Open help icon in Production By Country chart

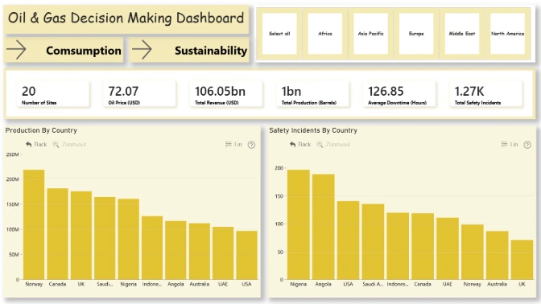point(251,145)
